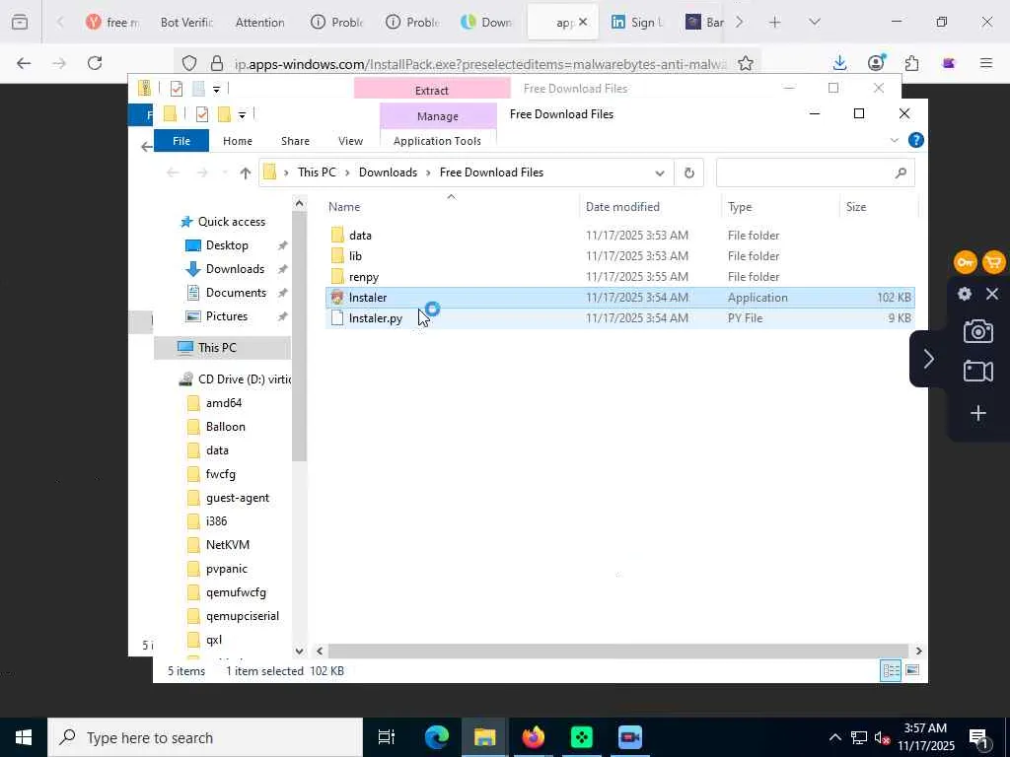Image resolution: width=1010 pixels, height=757 pixels.
Task: Open Explorer help icon
Action: click(x=916, y=140)
